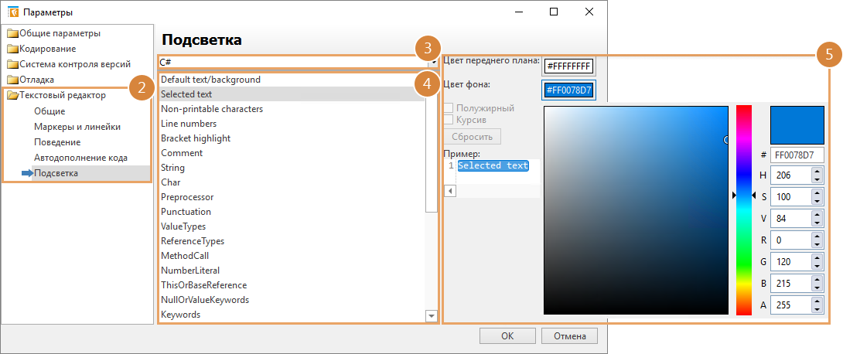Click the blue arrow beside Подсветка
Viewport: 843px width, 354px height.
(x=27, y=173)
